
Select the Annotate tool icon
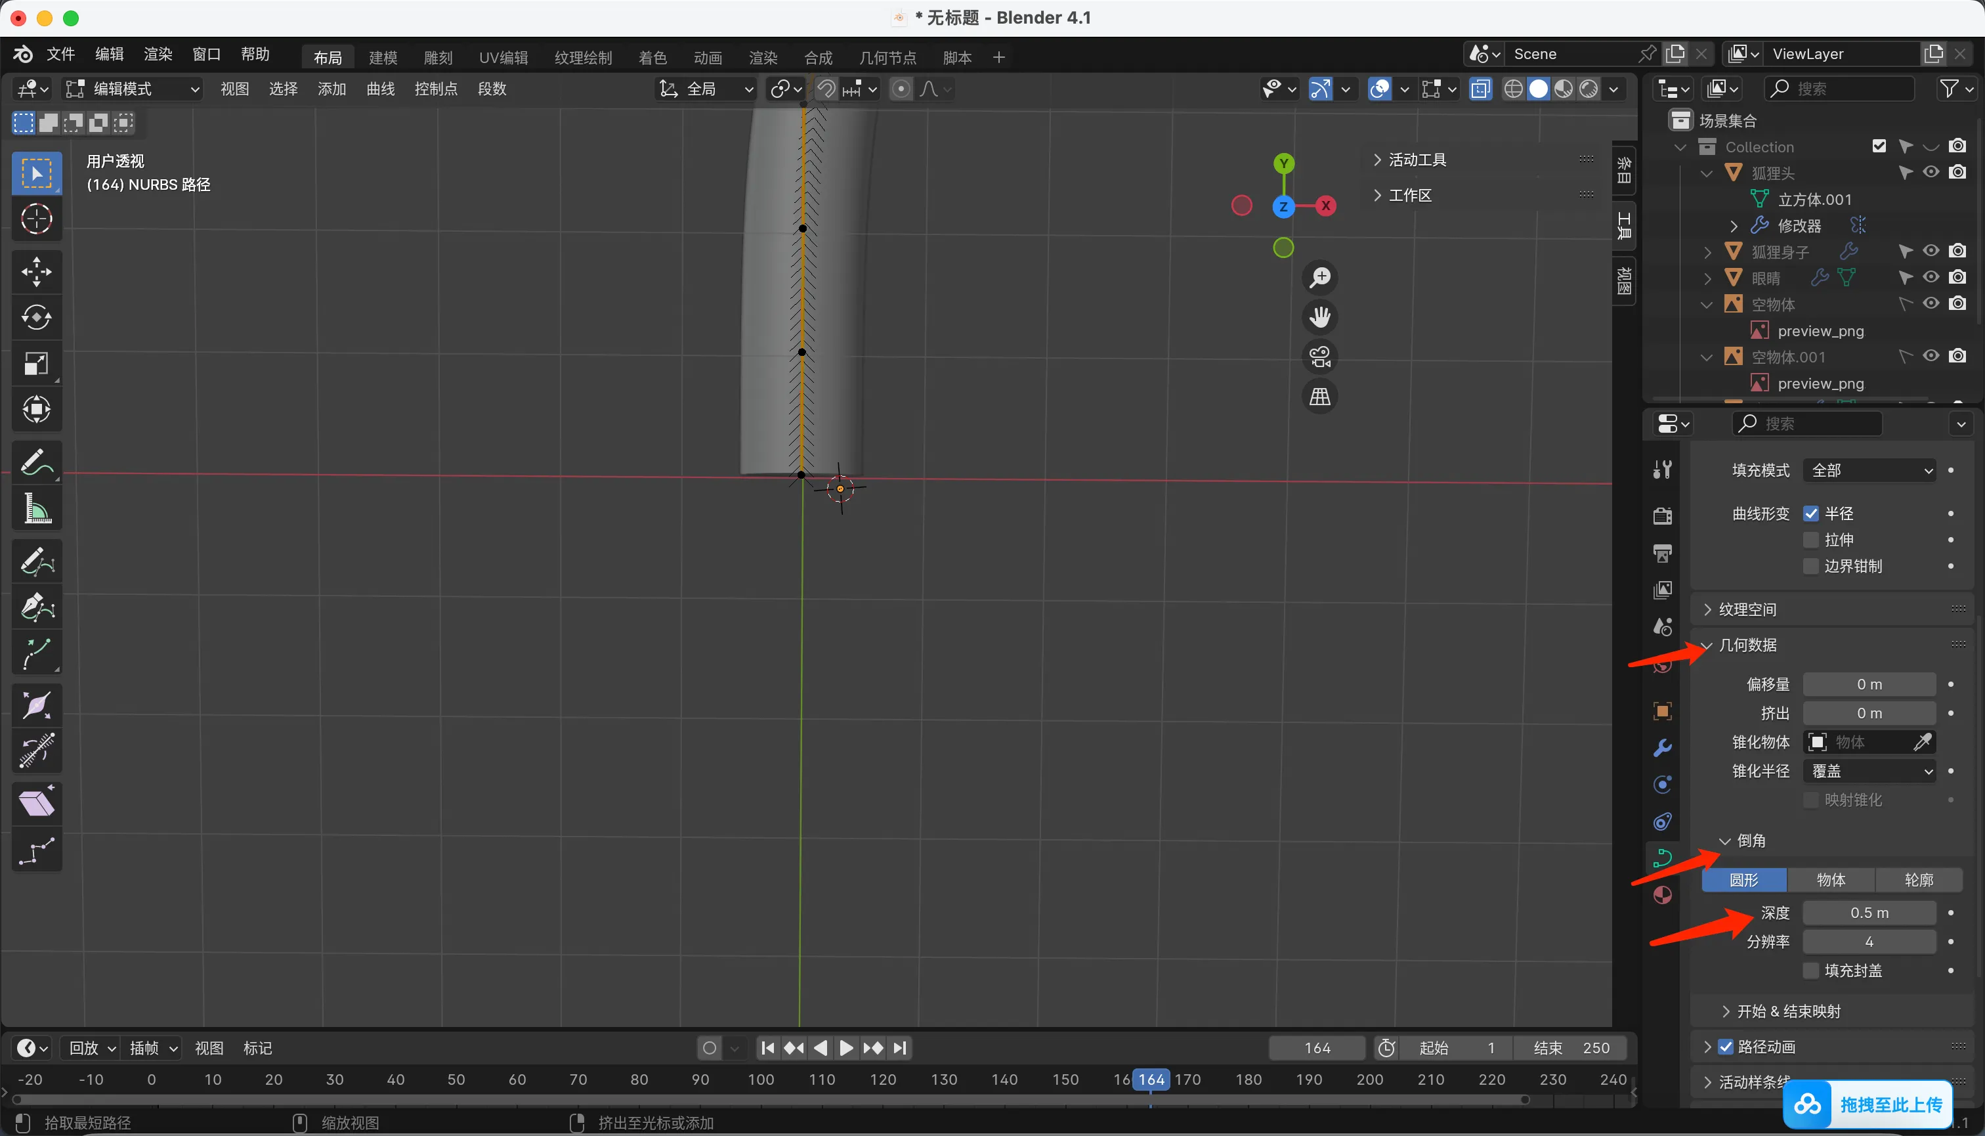tap(37, 462)
